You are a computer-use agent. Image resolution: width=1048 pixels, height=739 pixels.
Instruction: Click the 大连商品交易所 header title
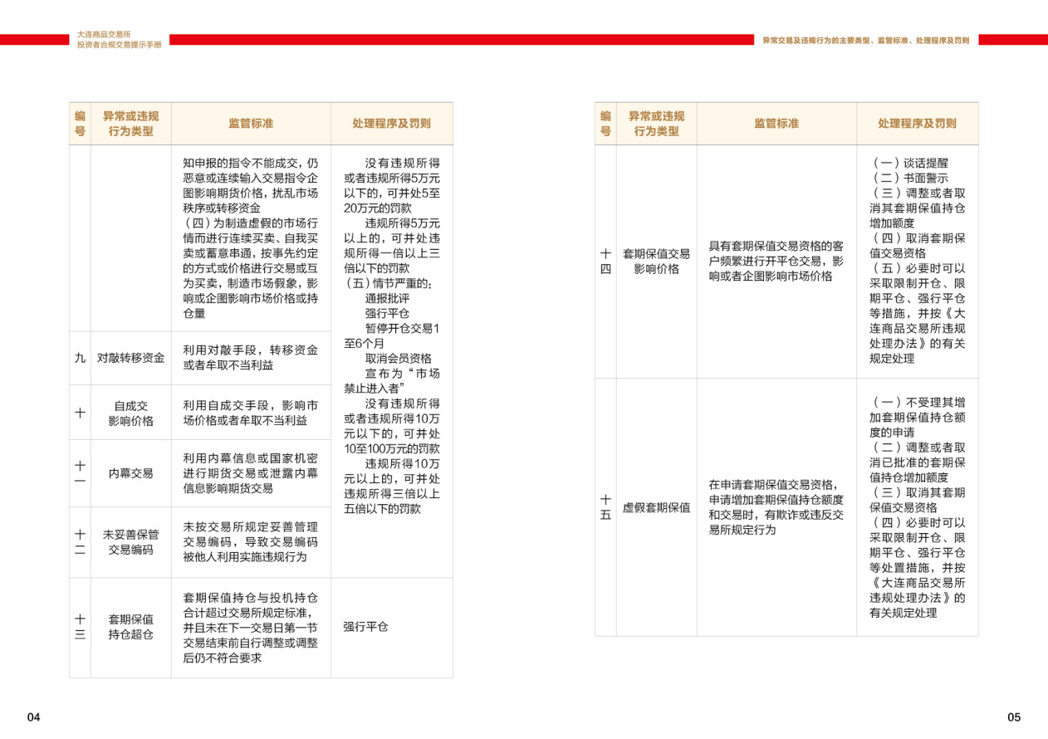click(104, 35)
